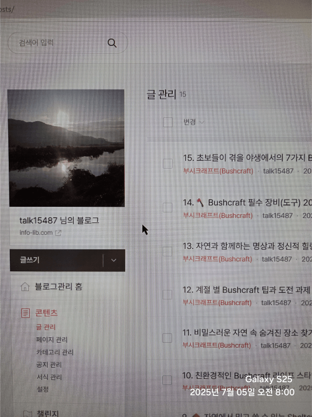
Task: Check the box for post 11
Action: 167,338
